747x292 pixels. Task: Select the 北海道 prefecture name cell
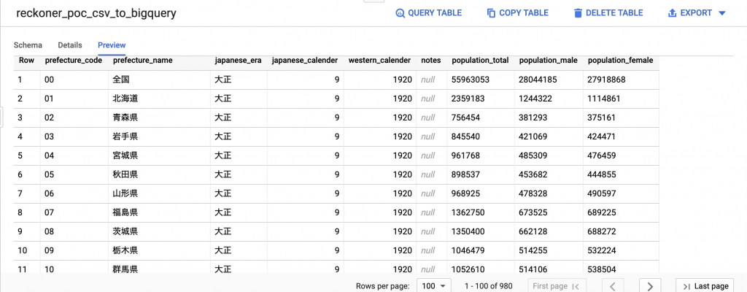(x=125, y=98)
